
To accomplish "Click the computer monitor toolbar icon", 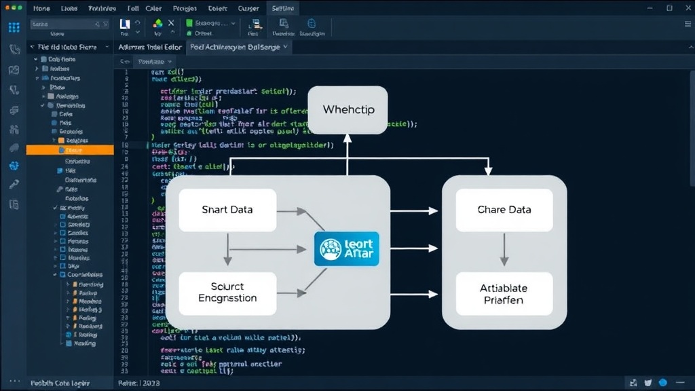I will click(x=255, y=24).
